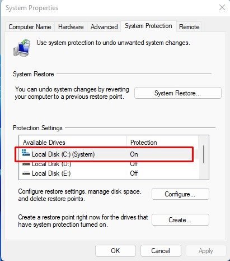230x261 pixels.
Task: Click the Local Disk (C:) drive icon
Action: (x=26, y=153)
